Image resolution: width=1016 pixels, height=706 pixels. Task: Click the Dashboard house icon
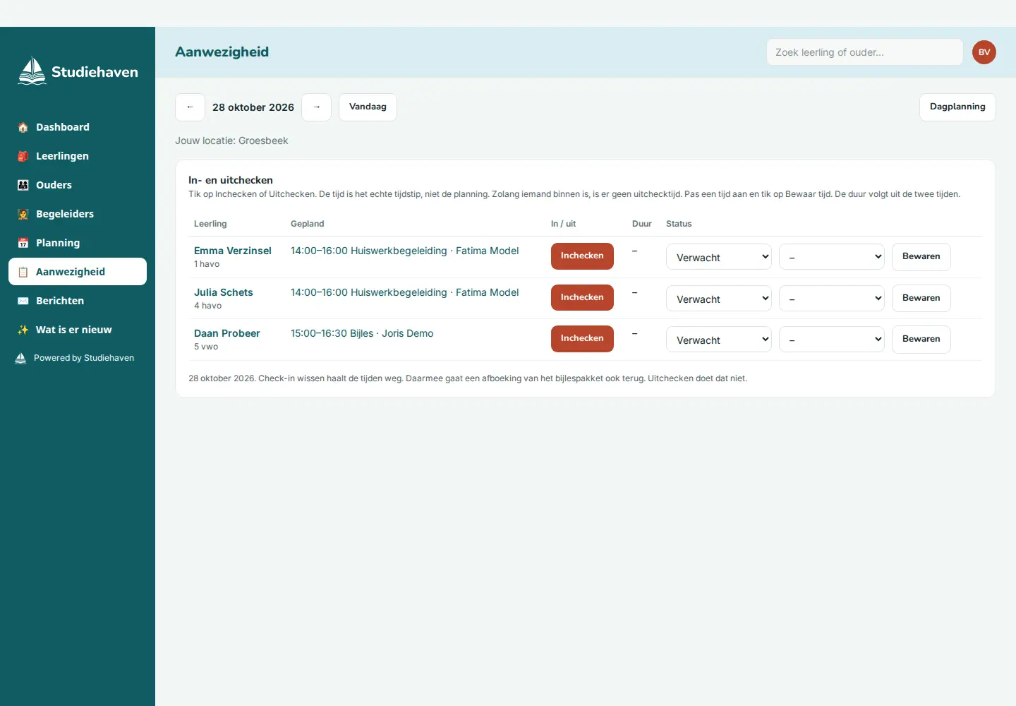(x=23, y=127)
